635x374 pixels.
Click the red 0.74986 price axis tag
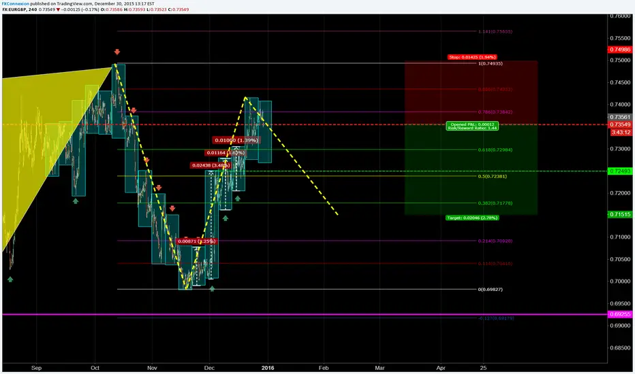pyautogui.click(x=621, y=50)
